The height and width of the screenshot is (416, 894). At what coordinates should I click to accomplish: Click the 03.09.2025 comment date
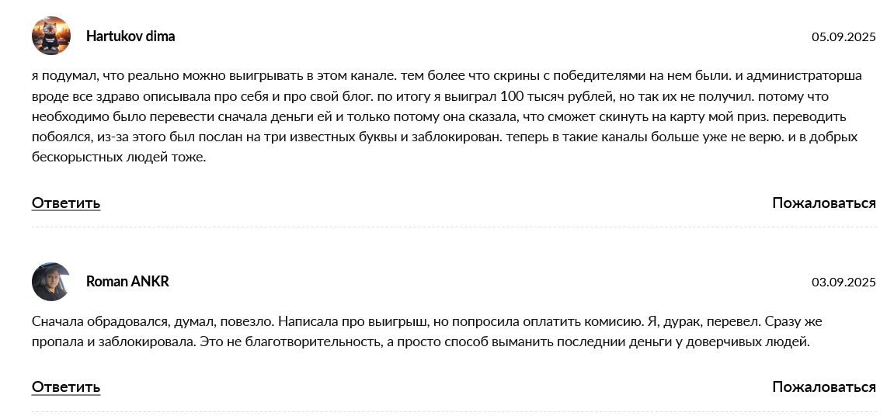pos(844,282)
